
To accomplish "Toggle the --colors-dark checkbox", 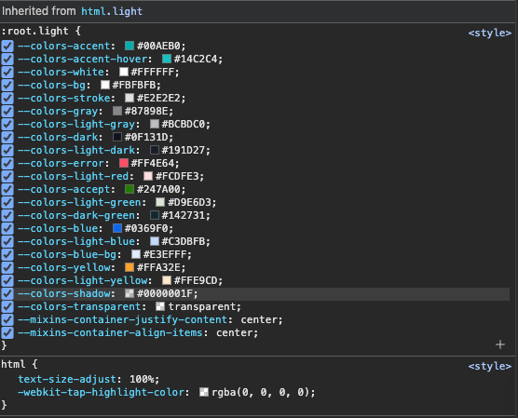I will (7, 138).
